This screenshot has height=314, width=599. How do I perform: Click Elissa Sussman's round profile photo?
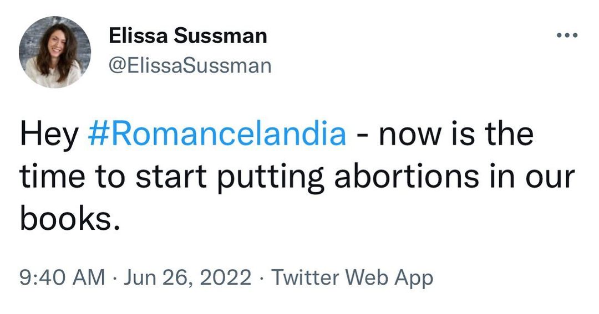coord(55,52)
